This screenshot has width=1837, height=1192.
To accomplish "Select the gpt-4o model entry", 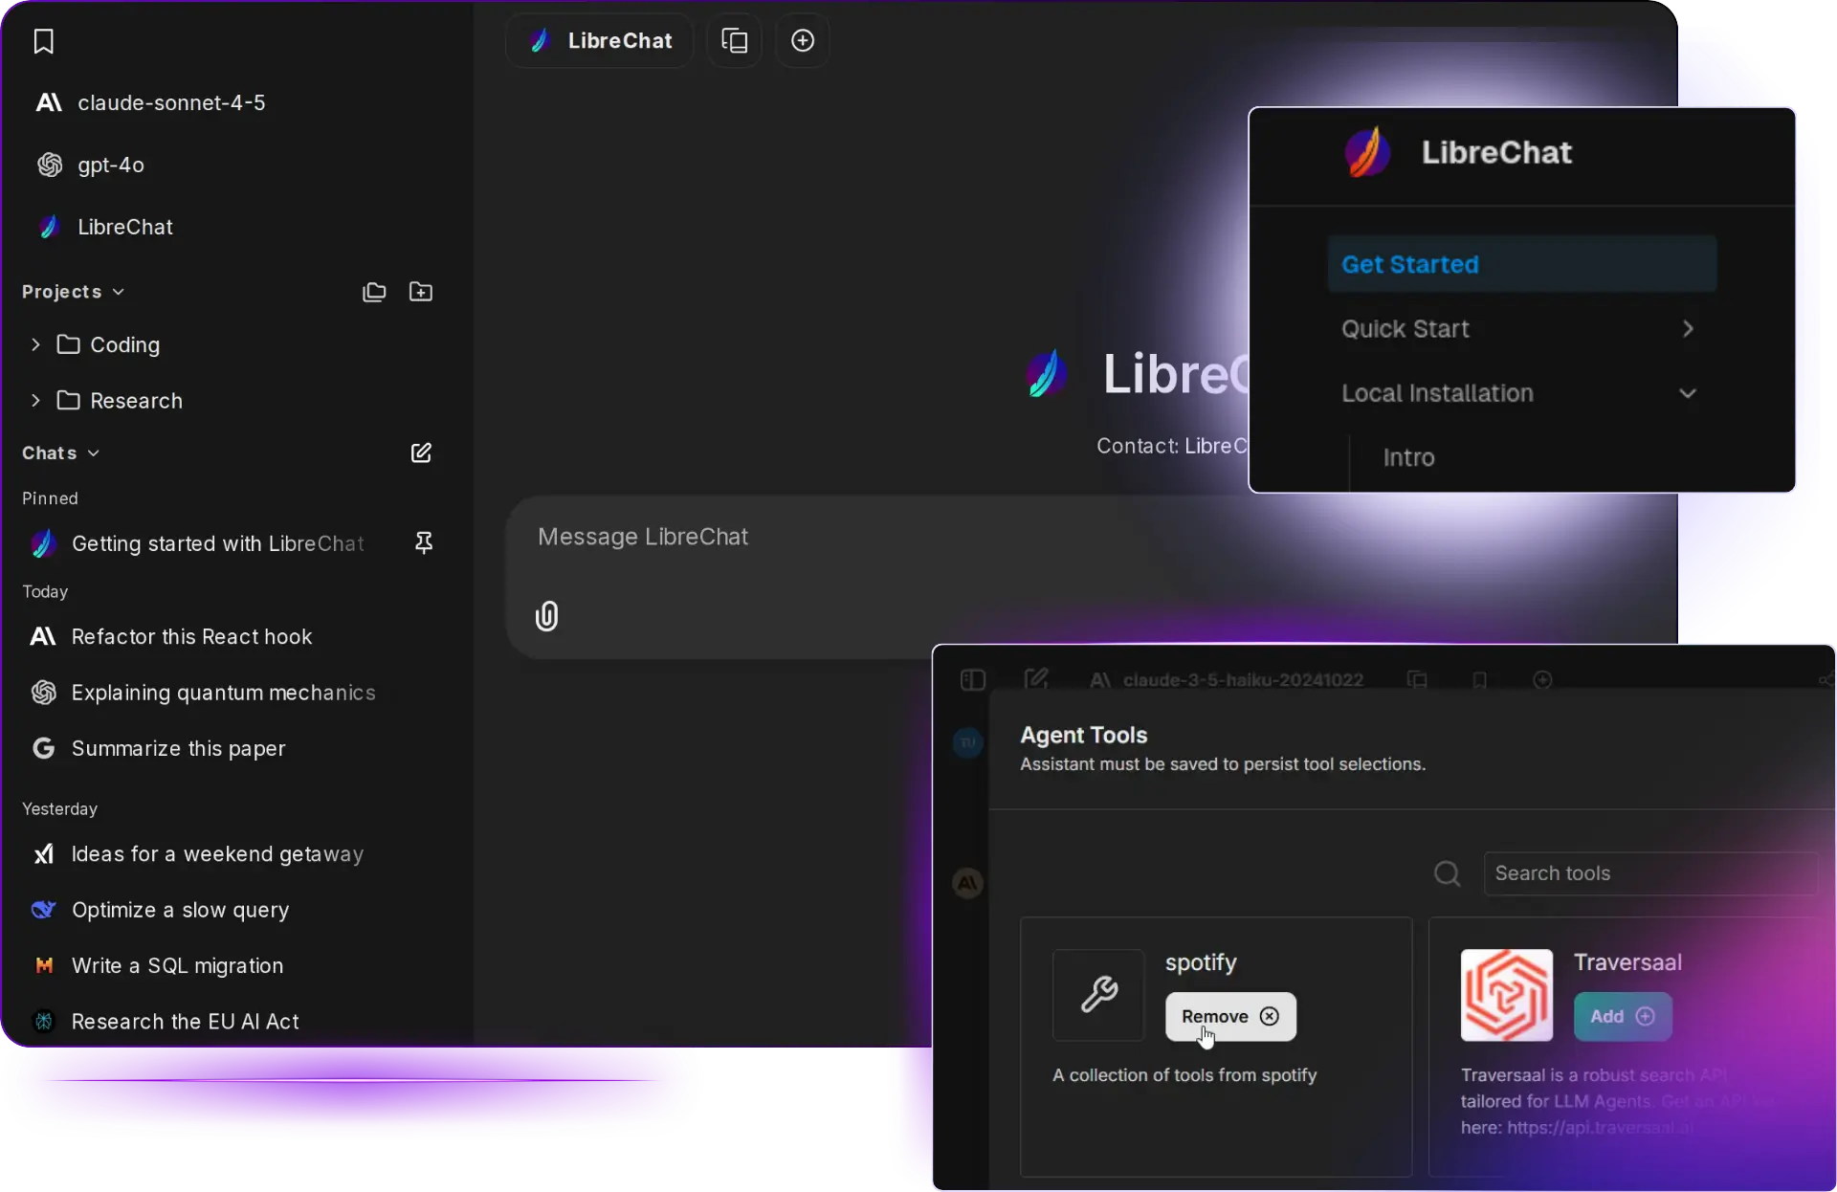I will click(91, 165).
